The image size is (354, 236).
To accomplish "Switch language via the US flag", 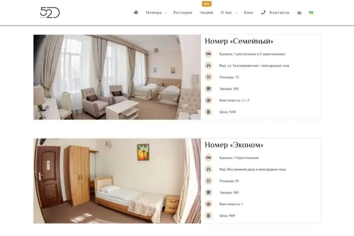I will pos(299,13).
